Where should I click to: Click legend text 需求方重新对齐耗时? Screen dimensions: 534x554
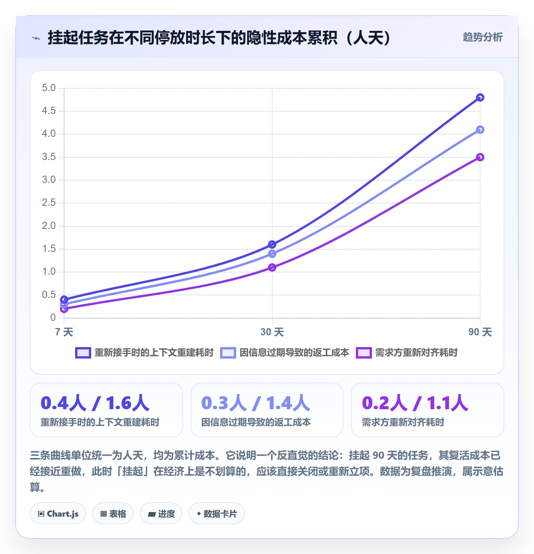417,353
